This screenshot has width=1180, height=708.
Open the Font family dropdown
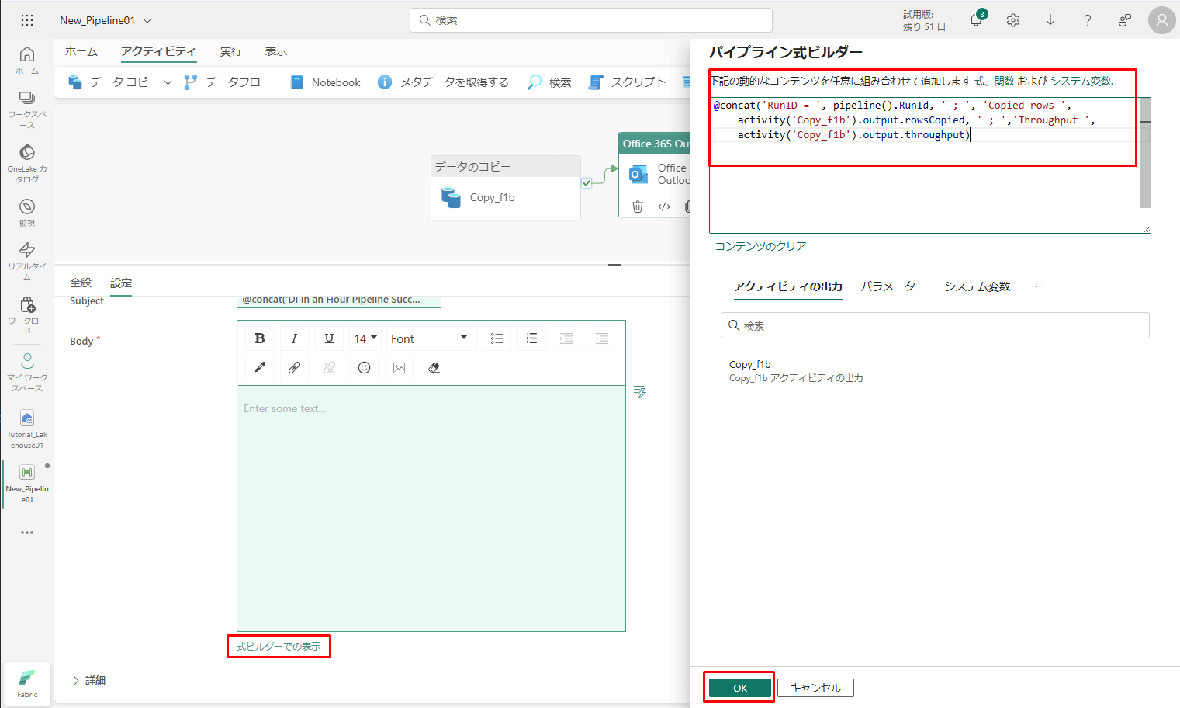429,338
